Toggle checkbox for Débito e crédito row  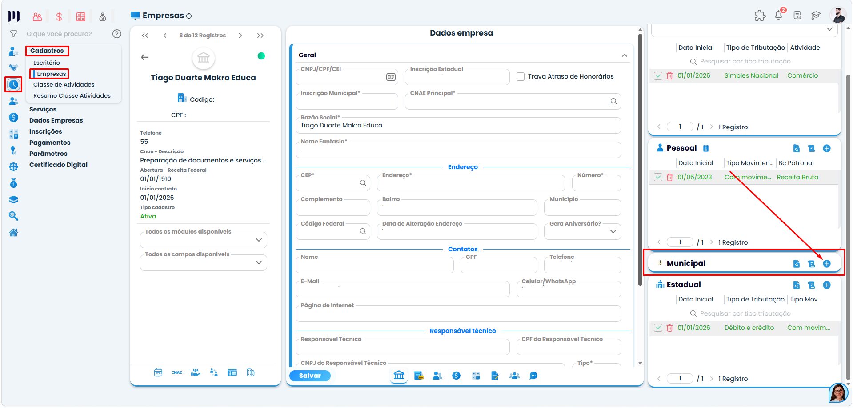658,328
